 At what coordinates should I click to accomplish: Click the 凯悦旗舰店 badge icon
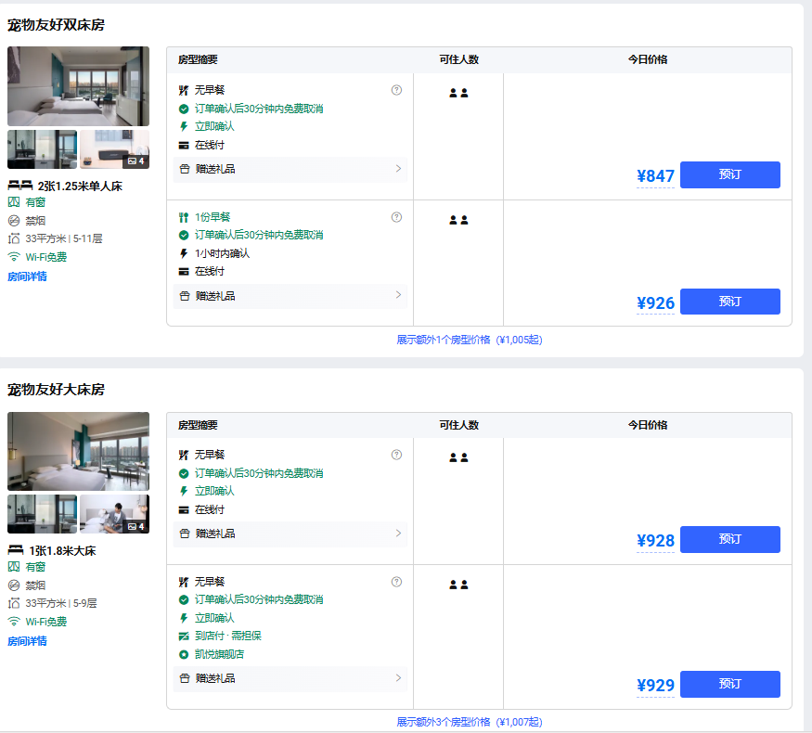[184, 654]
